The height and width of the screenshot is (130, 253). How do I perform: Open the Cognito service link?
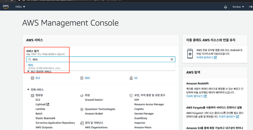(139, 109)
